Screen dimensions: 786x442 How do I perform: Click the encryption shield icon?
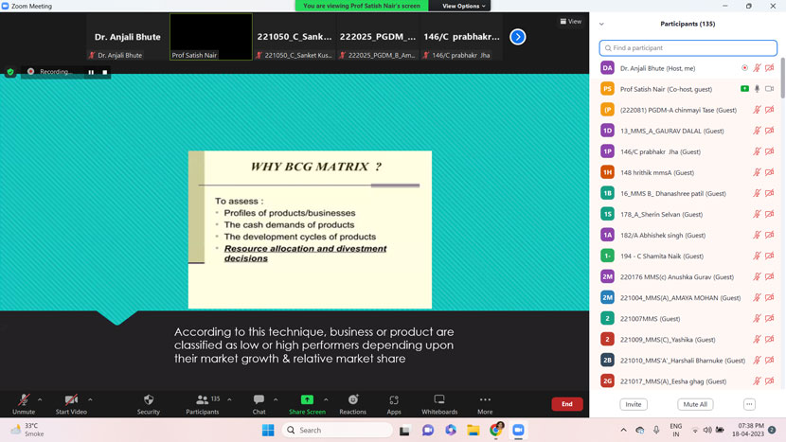point(10,72)
